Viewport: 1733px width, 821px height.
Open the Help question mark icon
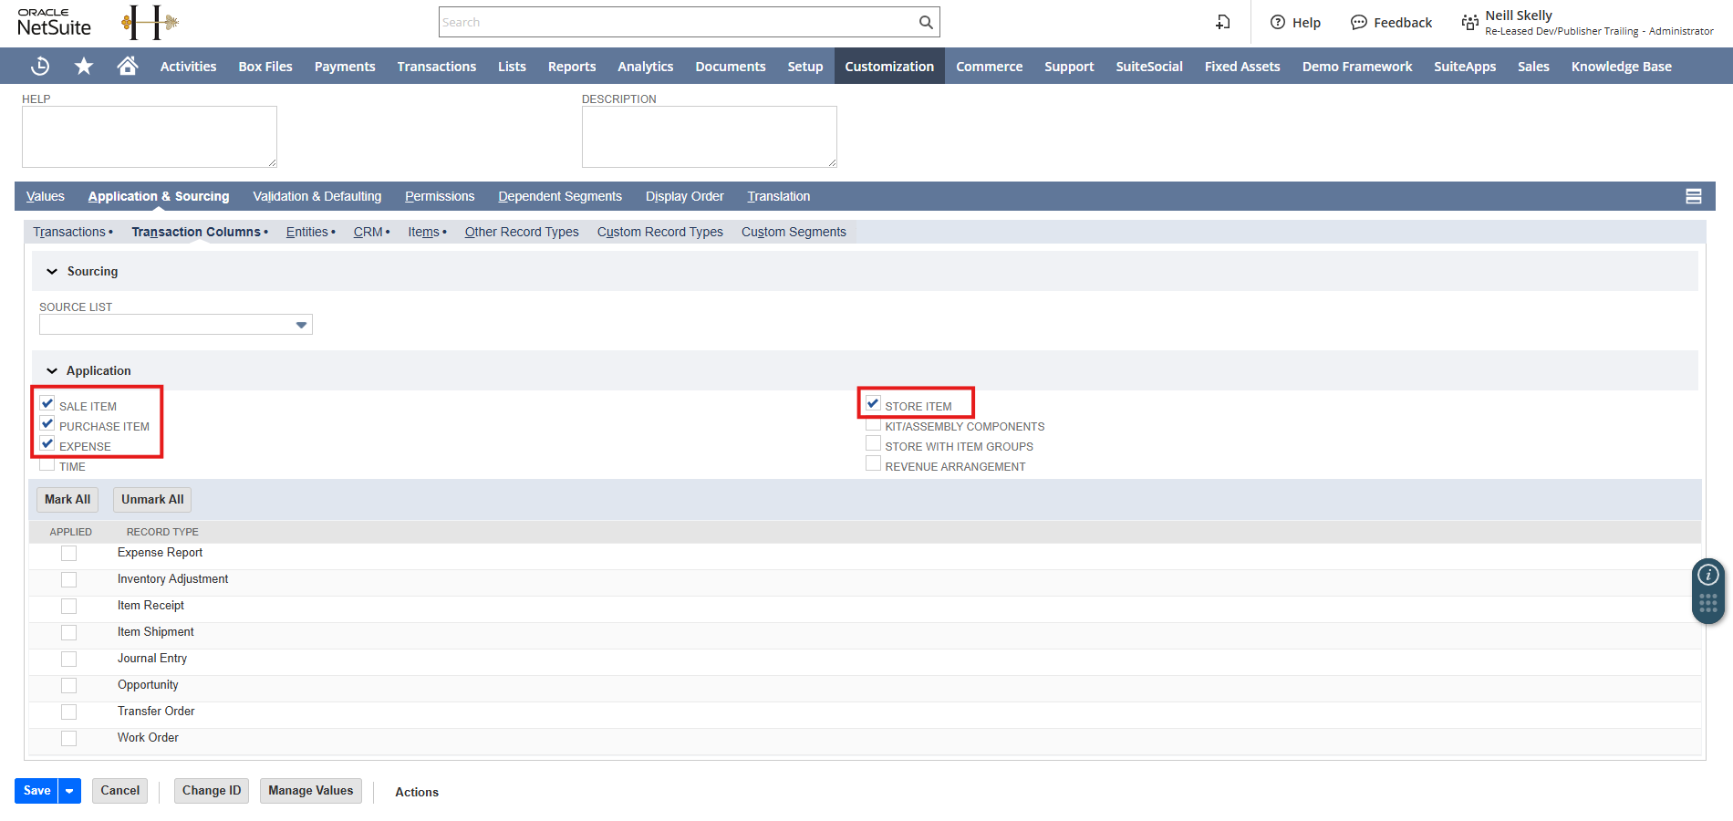tap(1278, 23)
